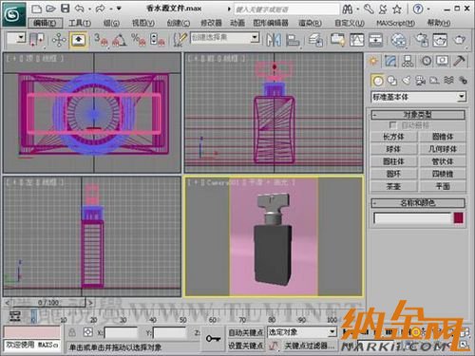
Task: Switch to the Create panel tab
Action: coord(373,61)
